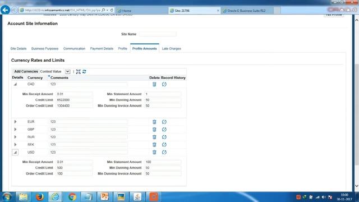
Task: Switch to the Home browser tab
Action: coord(142,11)
